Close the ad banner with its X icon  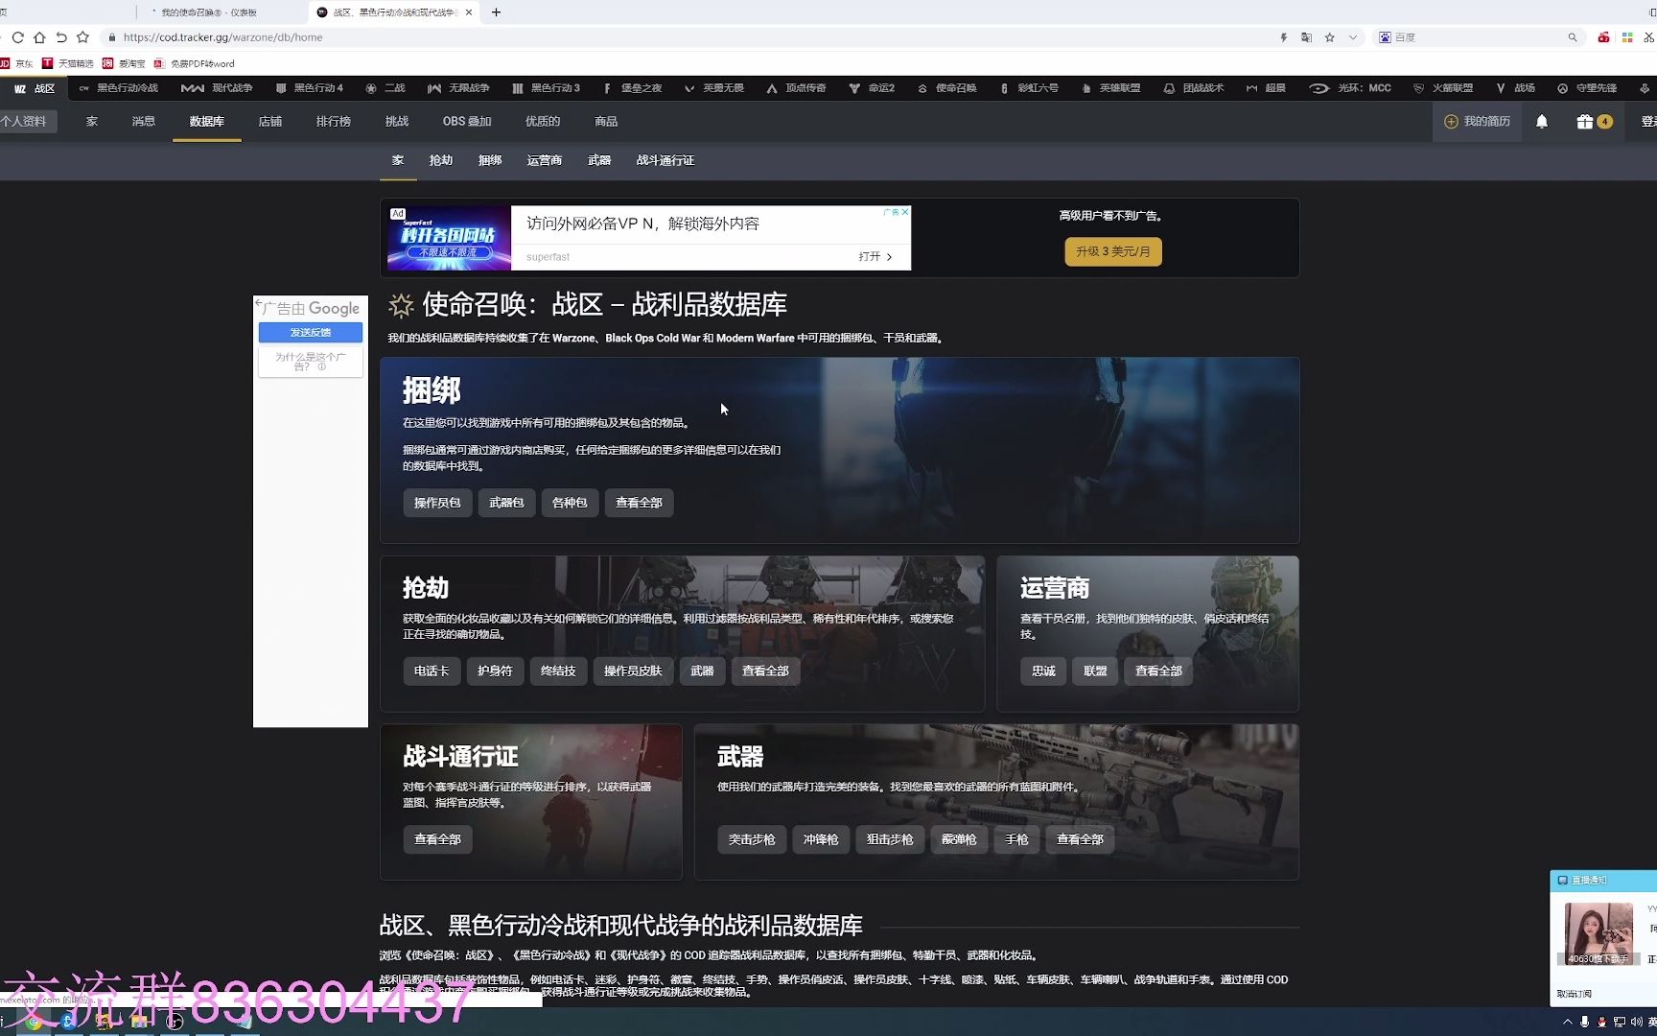pos(904,212)
